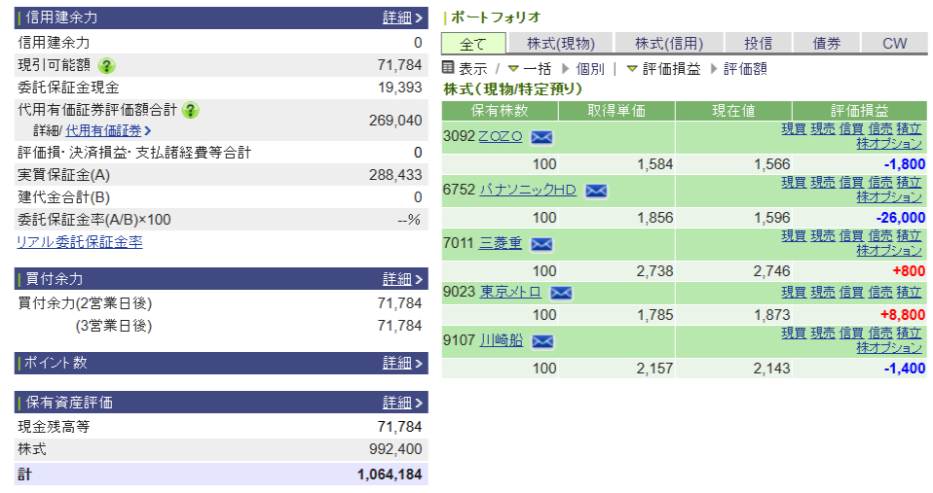This screenshot has height=493, width=933.
Task: Switch display mode to 個別
Action: pyautogui.click(x=589, y=69)
